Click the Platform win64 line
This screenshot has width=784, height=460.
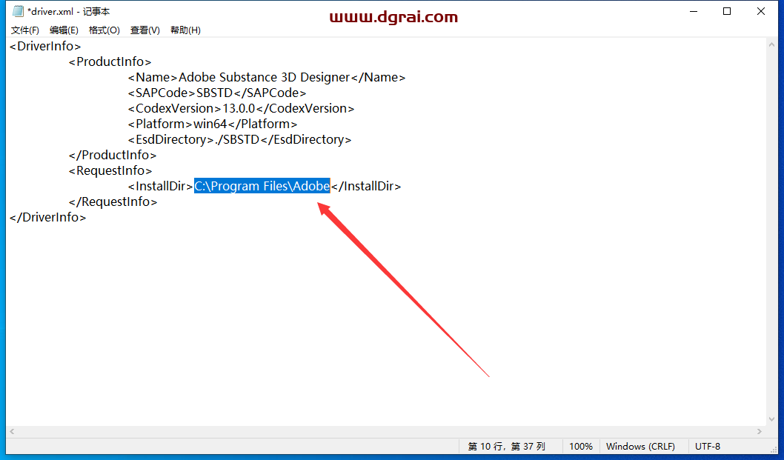213,124
